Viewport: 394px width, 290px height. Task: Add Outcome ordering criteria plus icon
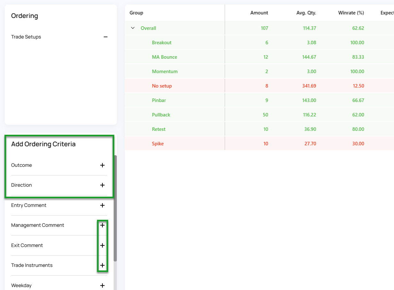(x=102, y=165)
